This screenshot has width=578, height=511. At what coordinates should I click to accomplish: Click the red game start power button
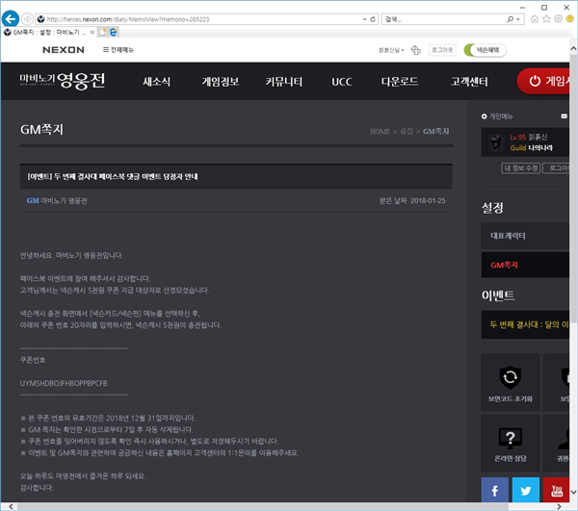click(543, 81)
